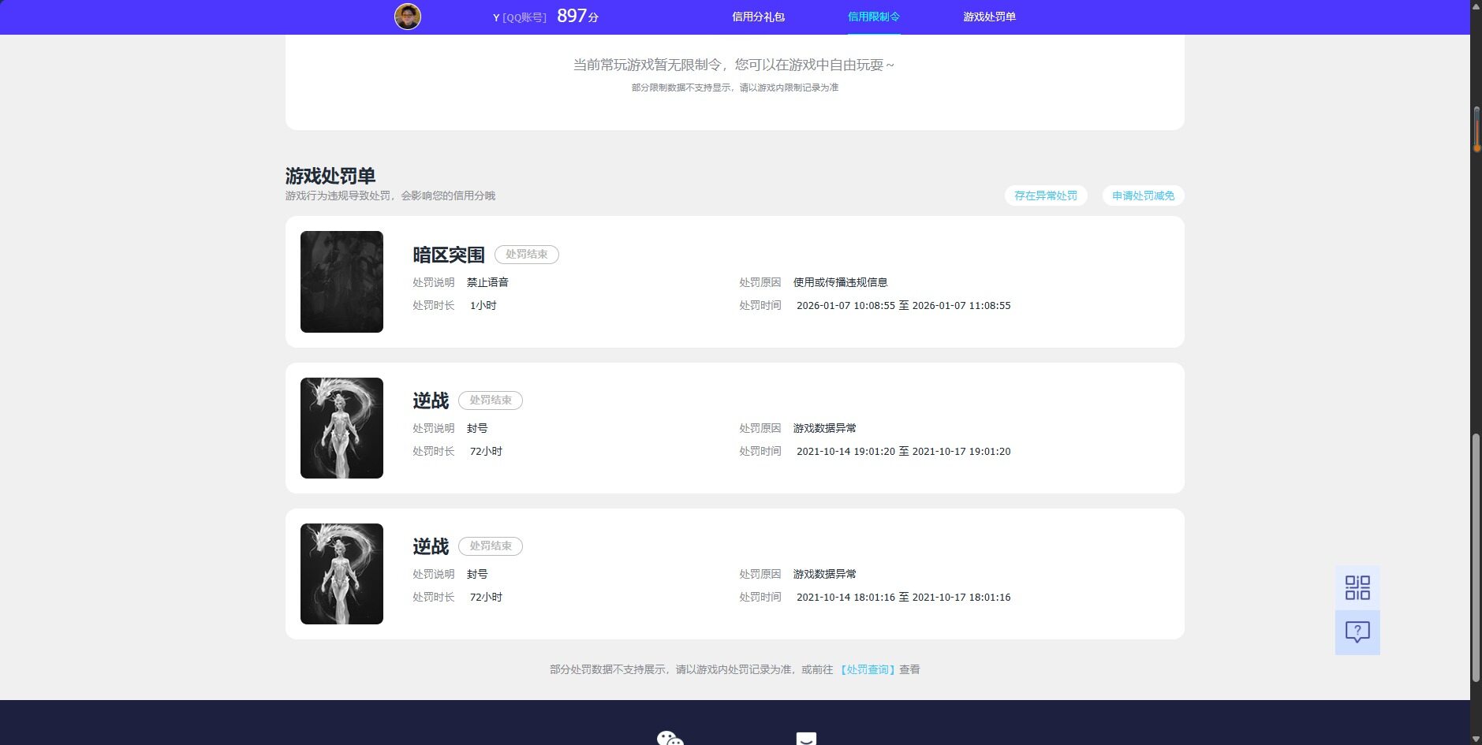The image size is (1482, 745).
Task: Open the 信用分礼包 tab
Action: click(x=758, y=17)
